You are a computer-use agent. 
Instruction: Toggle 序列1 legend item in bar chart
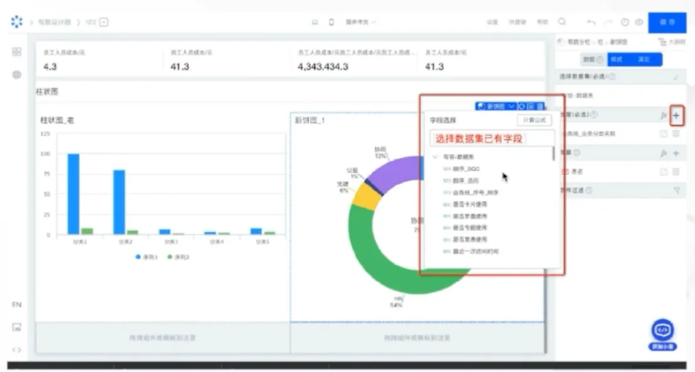(x=147, y=257)
